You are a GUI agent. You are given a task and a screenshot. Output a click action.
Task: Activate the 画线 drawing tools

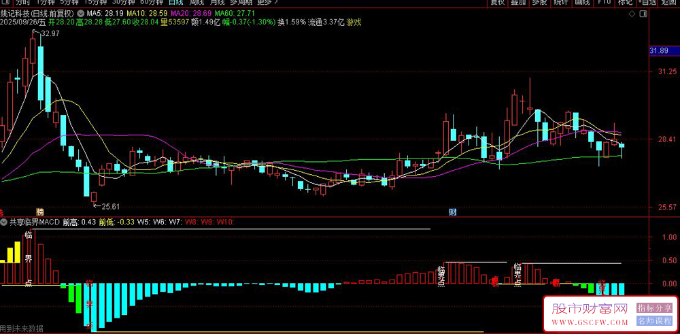tap(582, 2)
